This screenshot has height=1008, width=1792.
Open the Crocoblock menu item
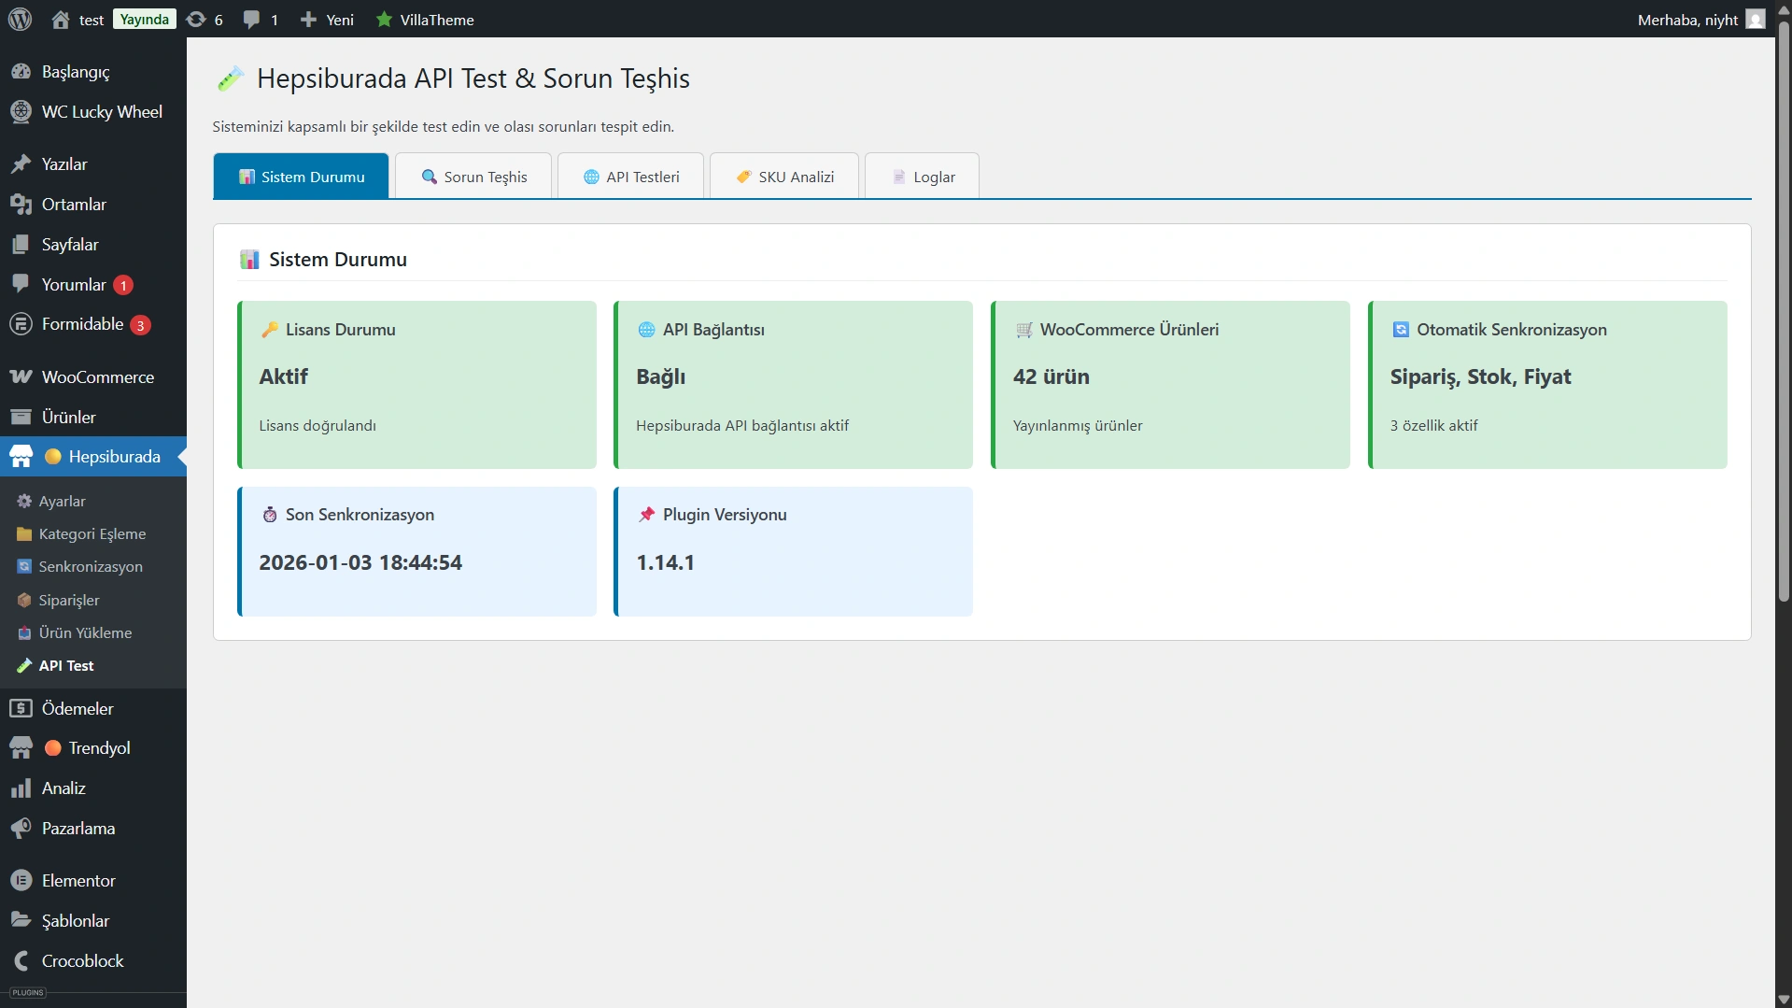(82, 960)
